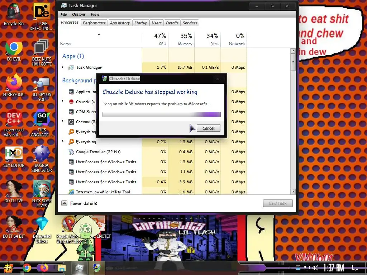Select the Internet Low-Mic Utility Tool process
Viewport: 367px width, 275px height.
[x=152, y=192]
